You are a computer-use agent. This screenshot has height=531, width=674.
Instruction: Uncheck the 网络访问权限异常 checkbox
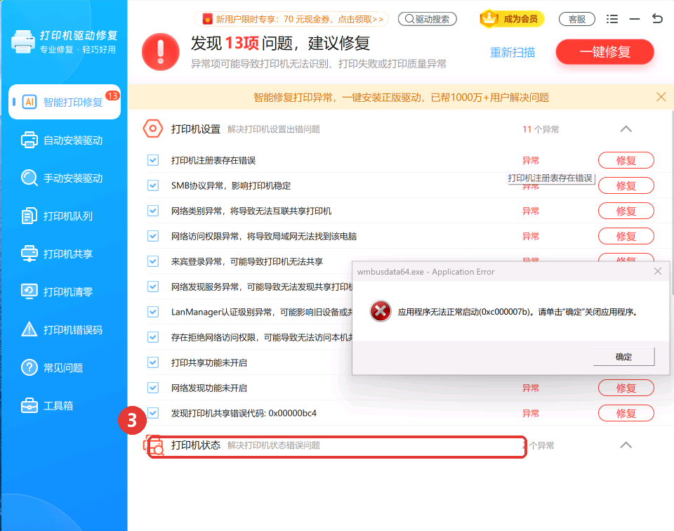153,236
